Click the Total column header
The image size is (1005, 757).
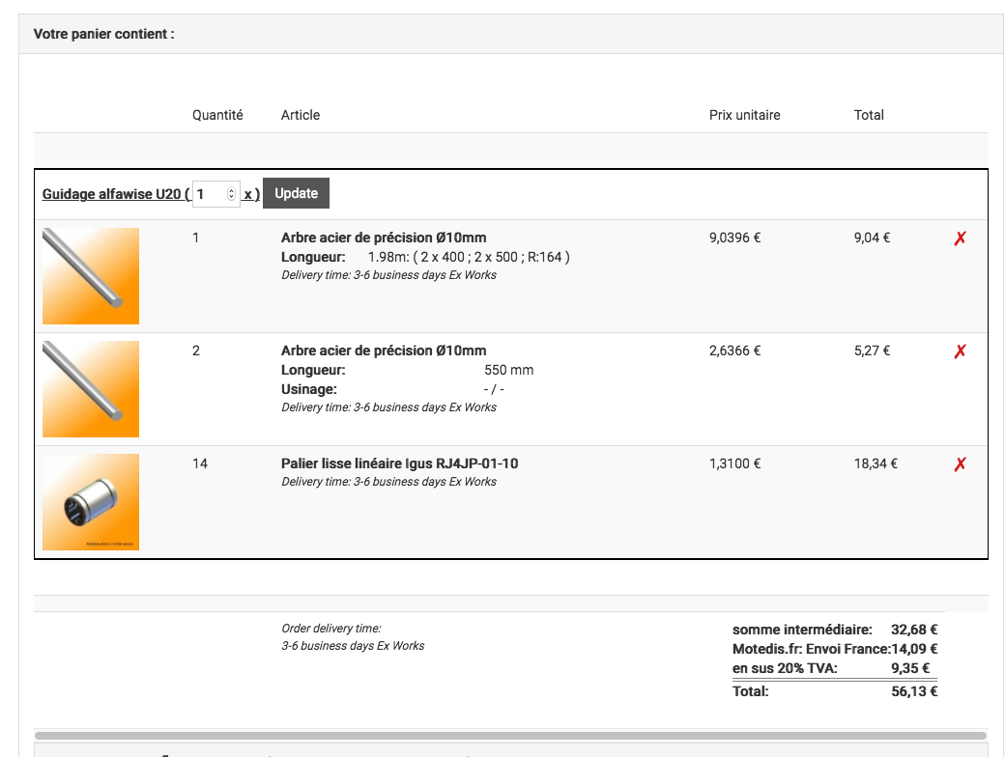[869, 115]
